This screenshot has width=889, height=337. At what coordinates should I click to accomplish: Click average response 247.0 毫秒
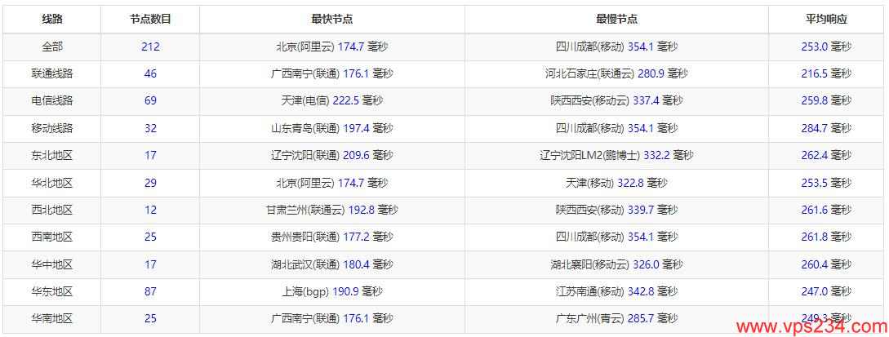[827, 291]
